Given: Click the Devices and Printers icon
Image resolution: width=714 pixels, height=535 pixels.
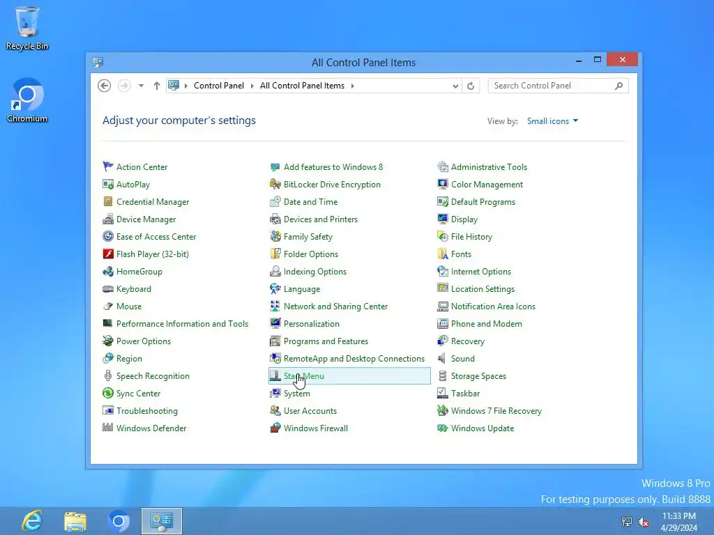Looking at the screenshot, I should [275, 219].
